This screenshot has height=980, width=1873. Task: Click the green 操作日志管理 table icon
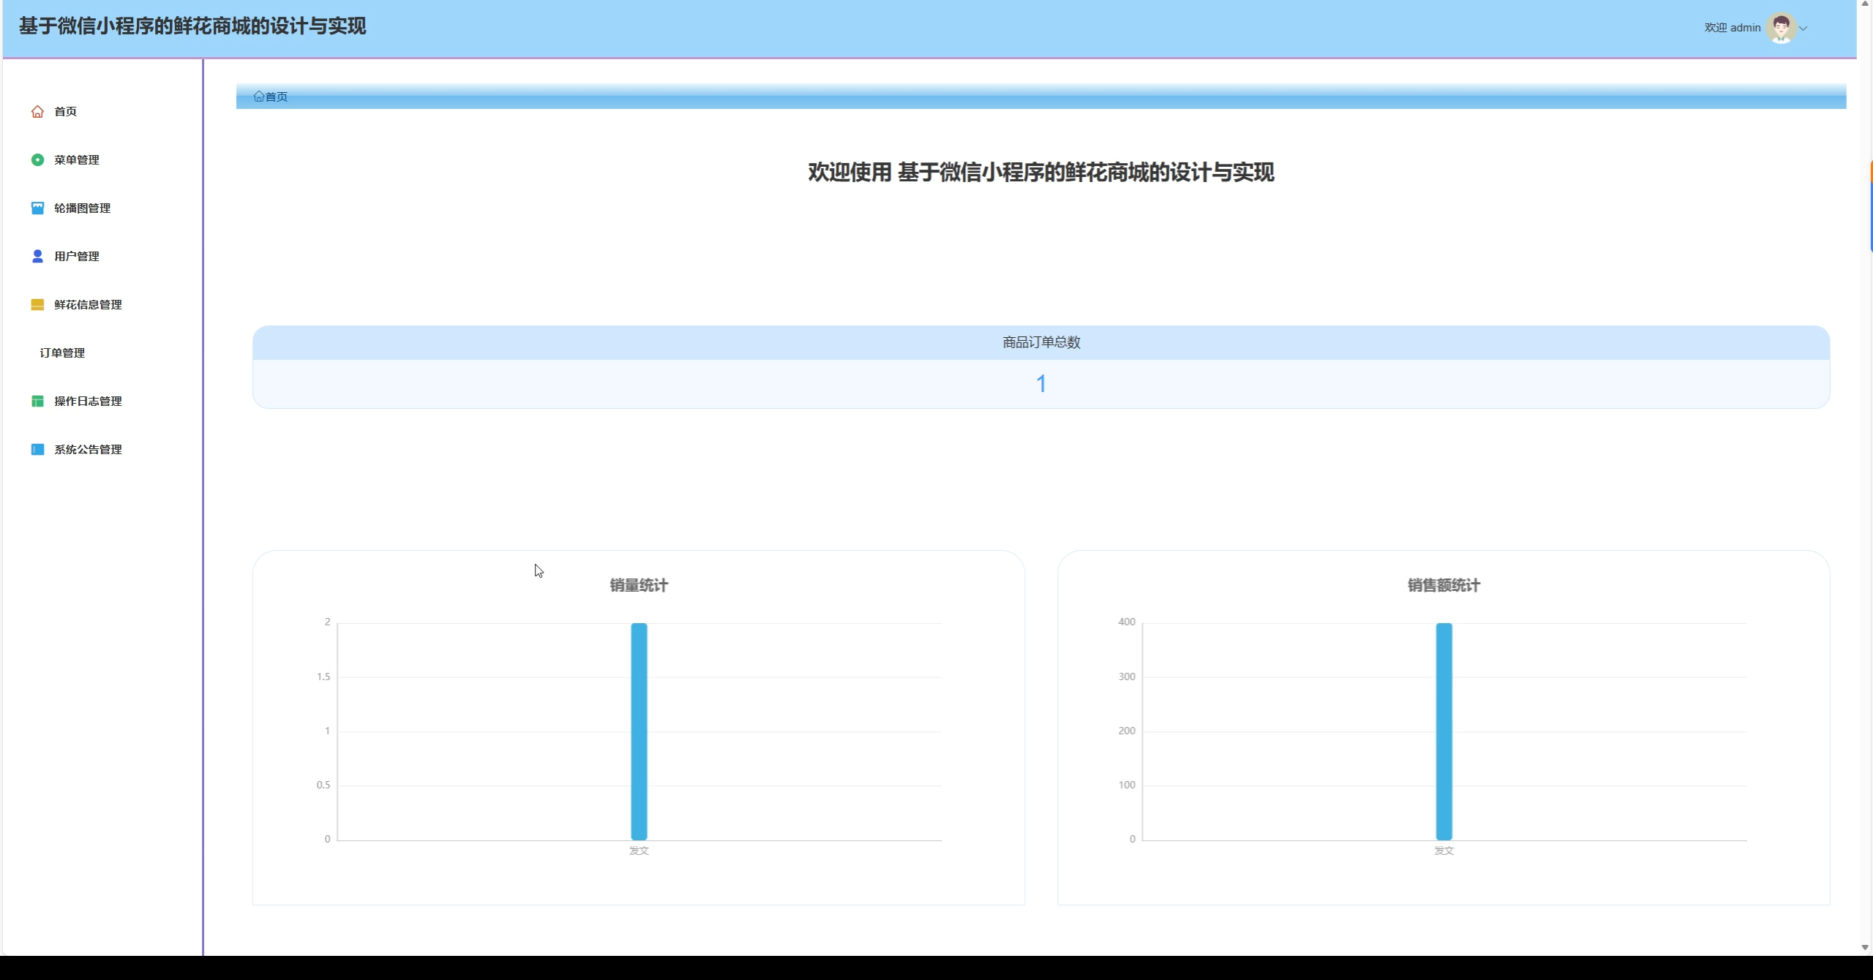pos(37,401)
